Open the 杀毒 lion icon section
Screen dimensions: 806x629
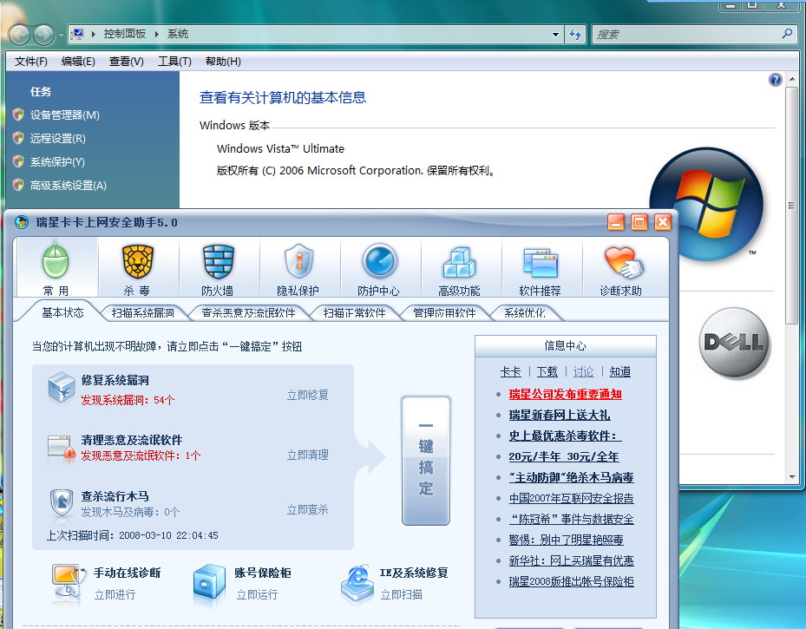click(137, 267)
